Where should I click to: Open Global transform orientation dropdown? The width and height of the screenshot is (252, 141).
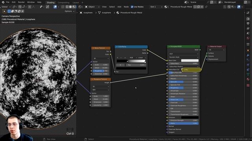(6, 7)
